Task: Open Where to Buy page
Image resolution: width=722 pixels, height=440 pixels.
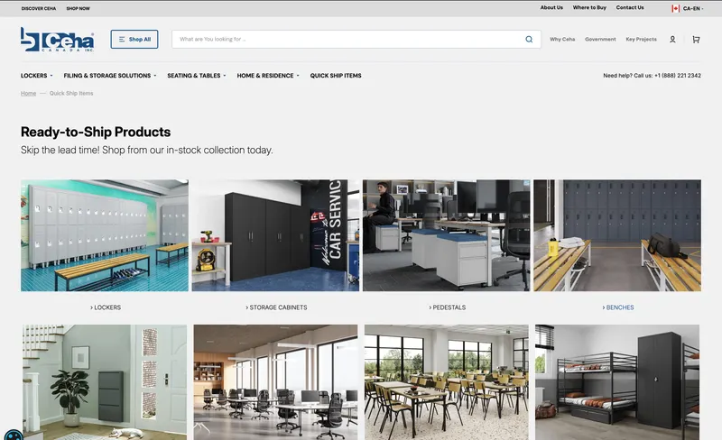Action: coord(589,7)
